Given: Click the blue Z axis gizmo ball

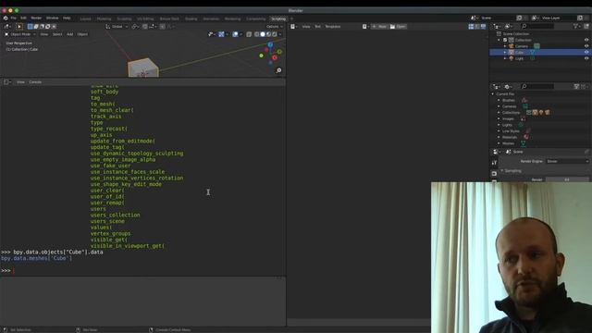Looking at the screenshot, I should pos(270,45).
